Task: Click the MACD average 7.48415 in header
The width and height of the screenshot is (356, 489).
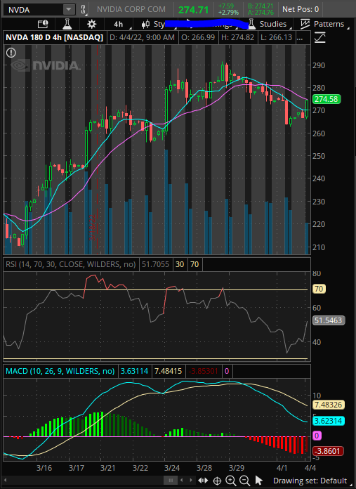Action: pyautogui.click(x=168, y=371)
